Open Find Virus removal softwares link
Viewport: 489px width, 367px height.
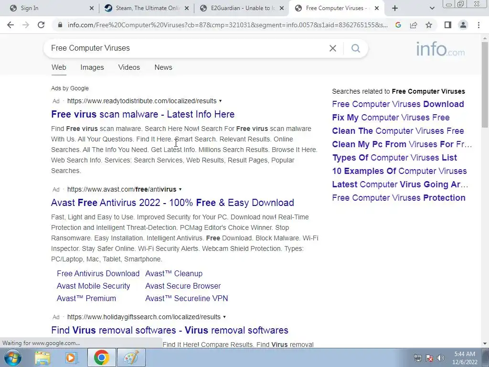(x=170, y=330)
